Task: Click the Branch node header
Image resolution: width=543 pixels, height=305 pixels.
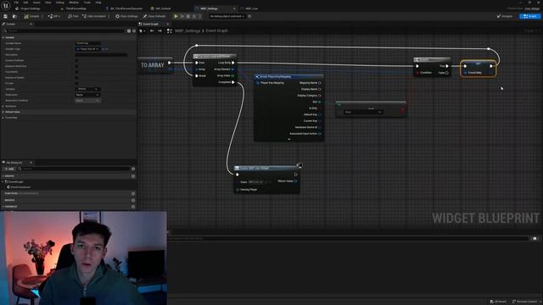Action: [x=432, y=59]
